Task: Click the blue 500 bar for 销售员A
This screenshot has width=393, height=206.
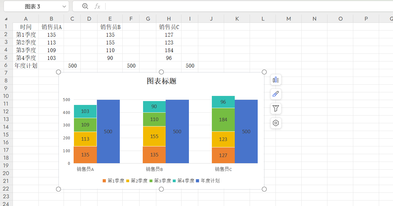Action: (x=108, y=132)
